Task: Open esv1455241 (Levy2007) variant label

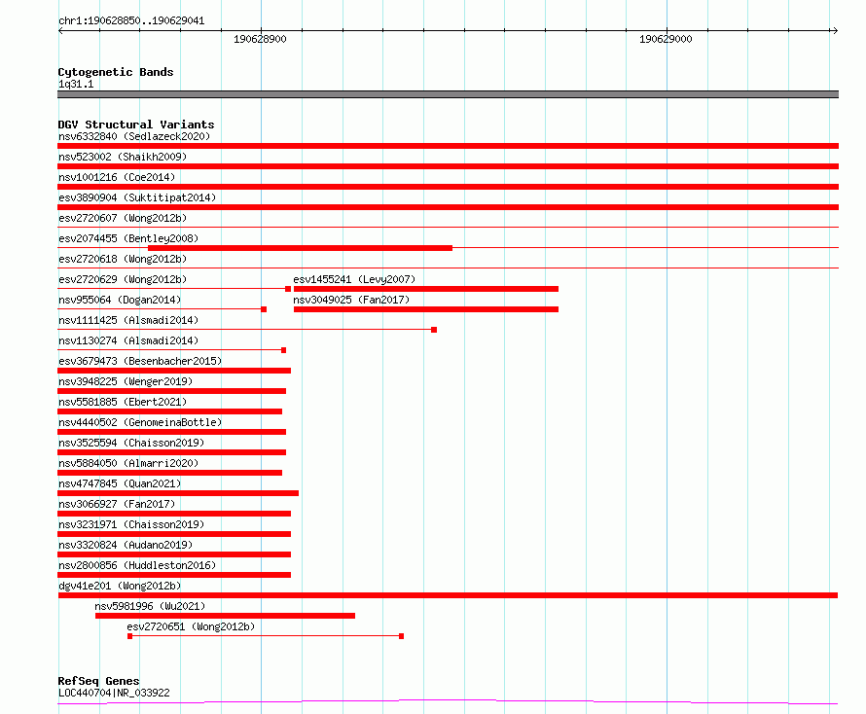Action: coord(354,279)
